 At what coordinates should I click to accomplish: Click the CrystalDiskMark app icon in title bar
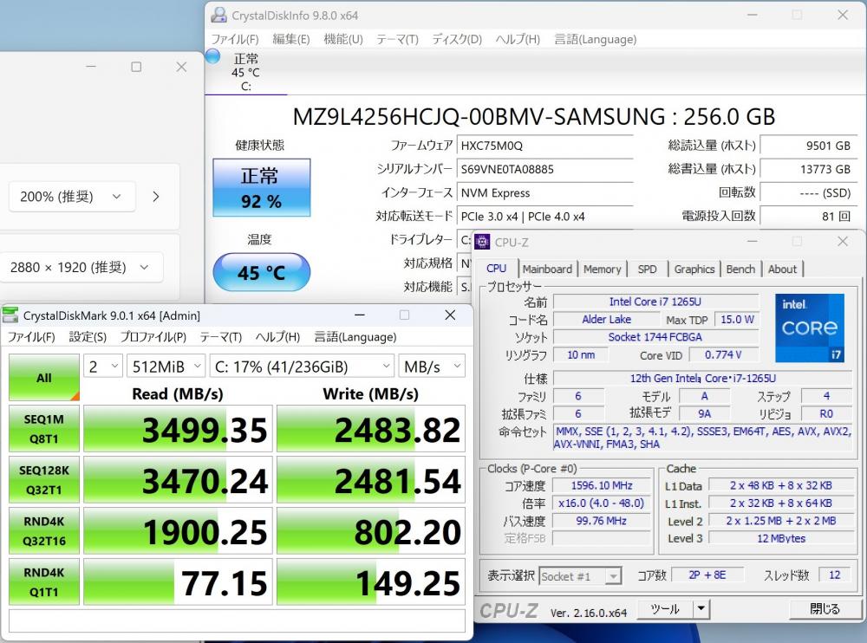[10, 315]
